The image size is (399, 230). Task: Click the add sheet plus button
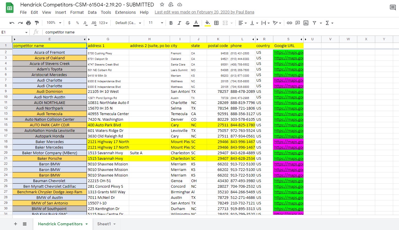coord(16,224)
